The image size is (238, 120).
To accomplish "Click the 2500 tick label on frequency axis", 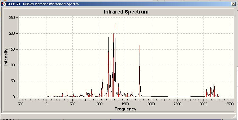I will coord(177,104).
